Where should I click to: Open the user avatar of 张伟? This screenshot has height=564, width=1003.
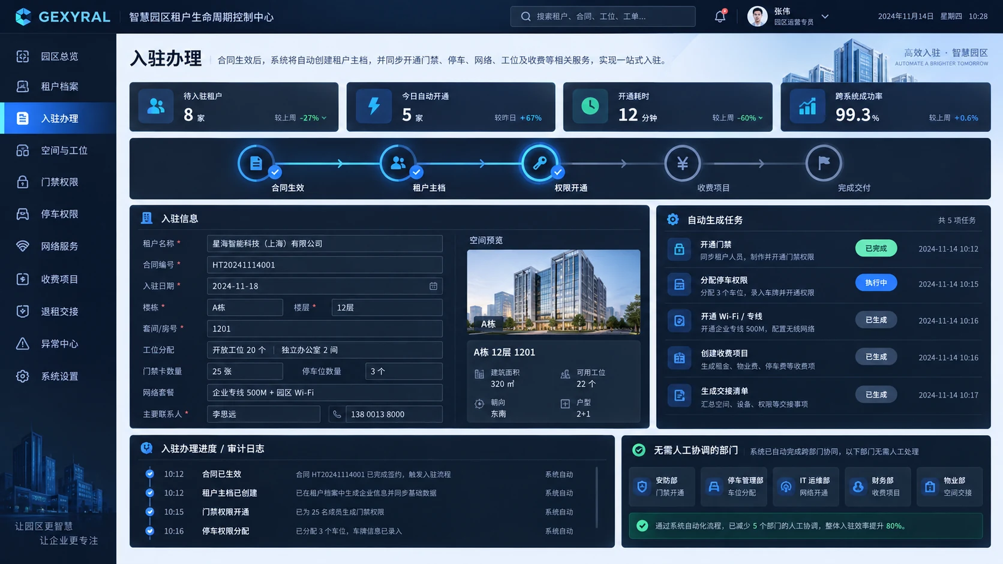click(757, 16)
